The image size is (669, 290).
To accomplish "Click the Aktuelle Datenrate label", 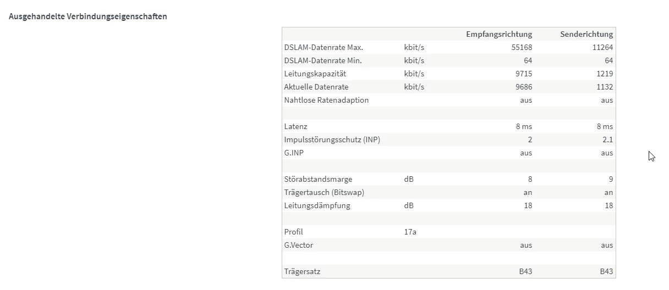I will (x=316, y=87).
